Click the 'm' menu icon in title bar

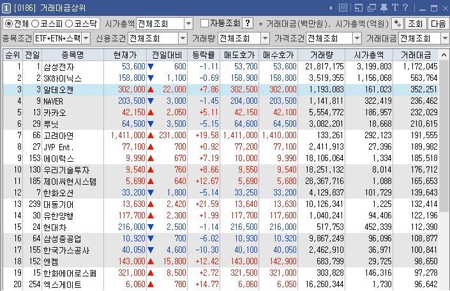click(x=343, y=8)
